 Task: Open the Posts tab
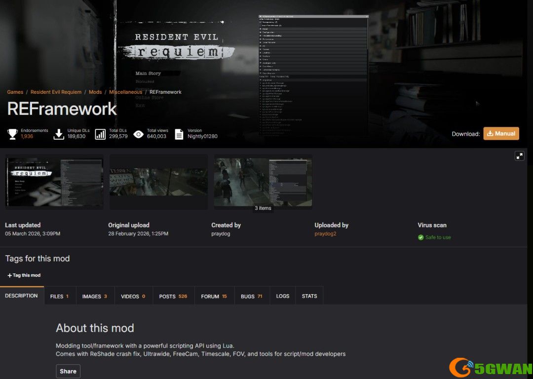tap(173, 296)
